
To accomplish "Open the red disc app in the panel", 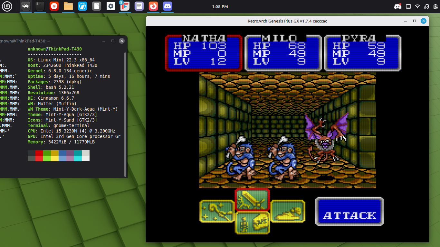I will point(54,6).
